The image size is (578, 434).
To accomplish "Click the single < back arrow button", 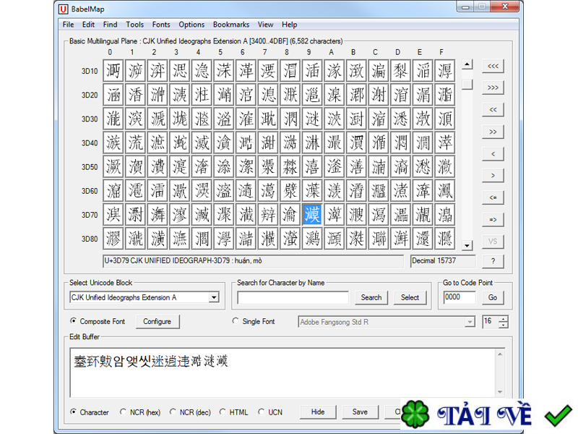I will pos(493,154).
